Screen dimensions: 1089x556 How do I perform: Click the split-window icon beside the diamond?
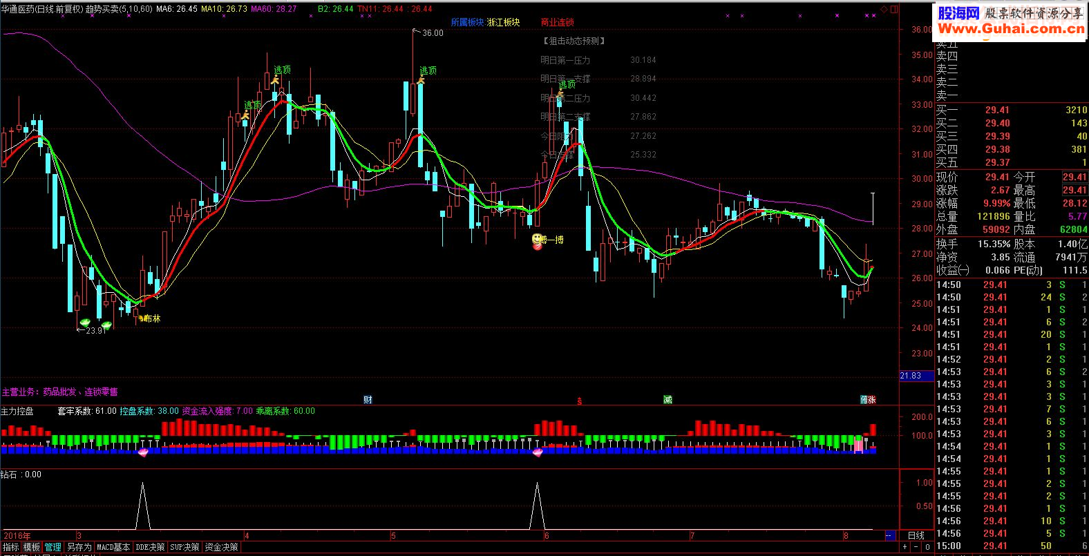pyautogui.click(x=894, y=9)
